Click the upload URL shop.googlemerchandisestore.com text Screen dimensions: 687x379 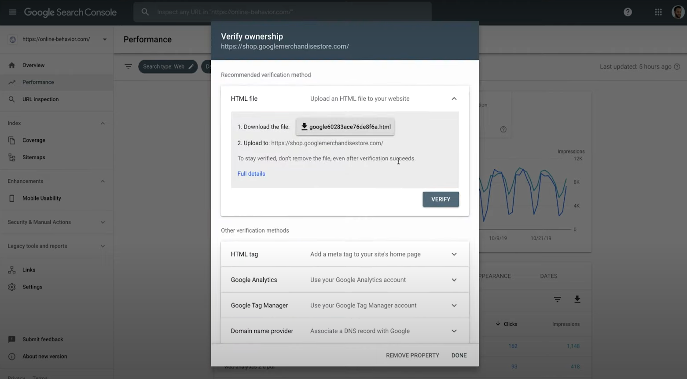coord(327,143)
